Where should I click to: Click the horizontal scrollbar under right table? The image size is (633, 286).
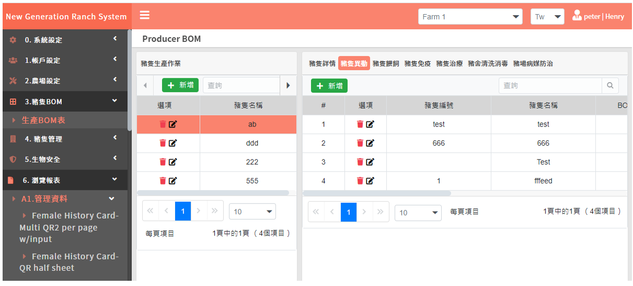(x=376, y=193)
